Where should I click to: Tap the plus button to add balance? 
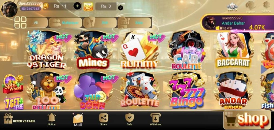(77, 6)
